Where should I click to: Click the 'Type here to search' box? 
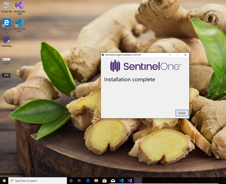pos(38,181)
